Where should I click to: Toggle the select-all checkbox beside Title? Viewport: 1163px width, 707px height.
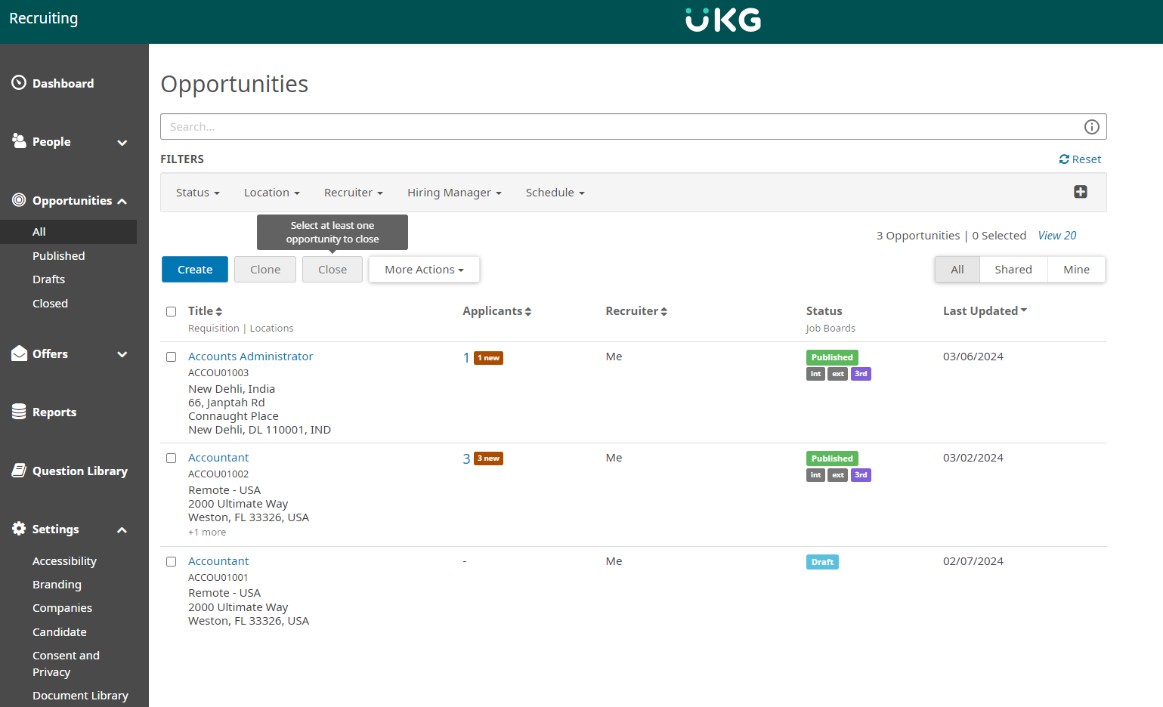[172, 312]
